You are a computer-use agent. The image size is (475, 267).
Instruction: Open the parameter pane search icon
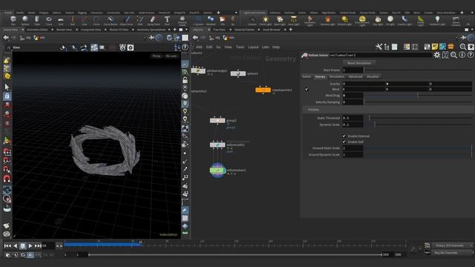coord(453,55)
